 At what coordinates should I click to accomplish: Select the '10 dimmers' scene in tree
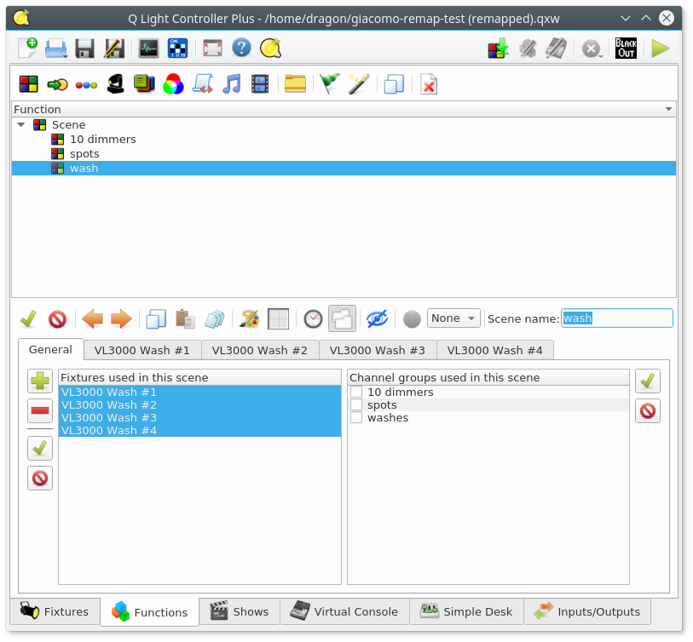coord(102,139)
